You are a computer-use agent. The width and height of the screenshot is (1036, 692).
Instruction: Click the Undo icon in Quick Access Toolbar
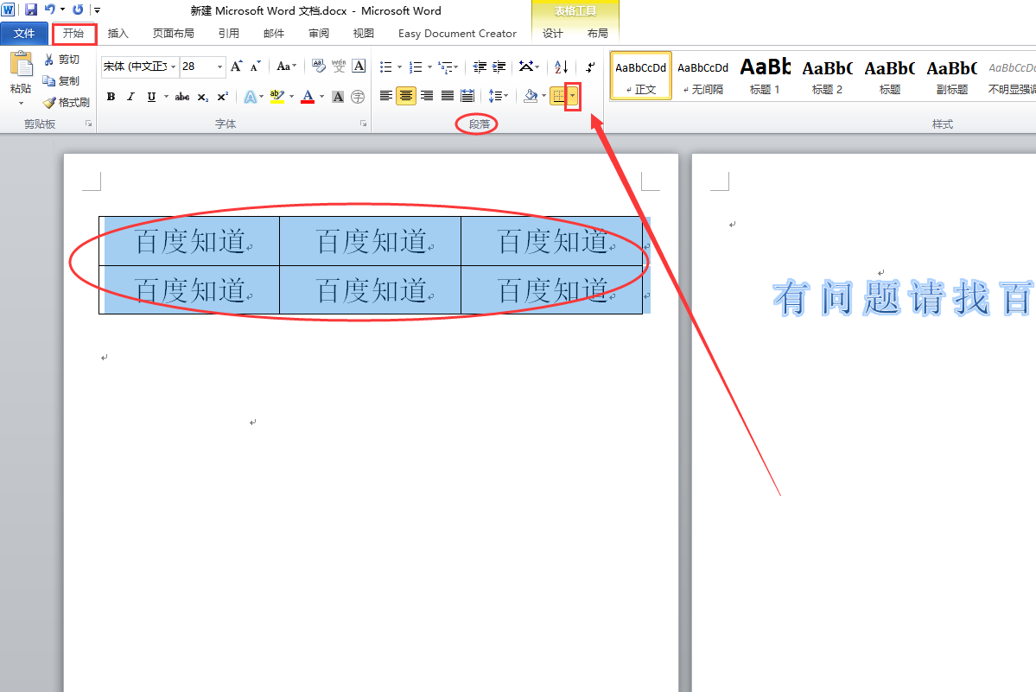(49, 10)
